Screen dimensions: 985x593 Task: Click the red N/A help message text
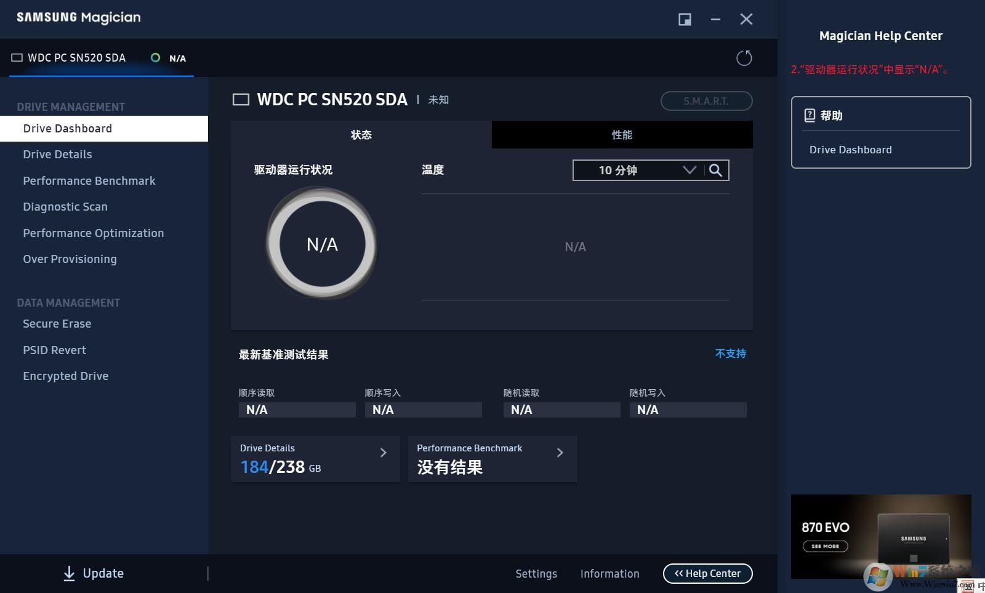pos(870,70)
